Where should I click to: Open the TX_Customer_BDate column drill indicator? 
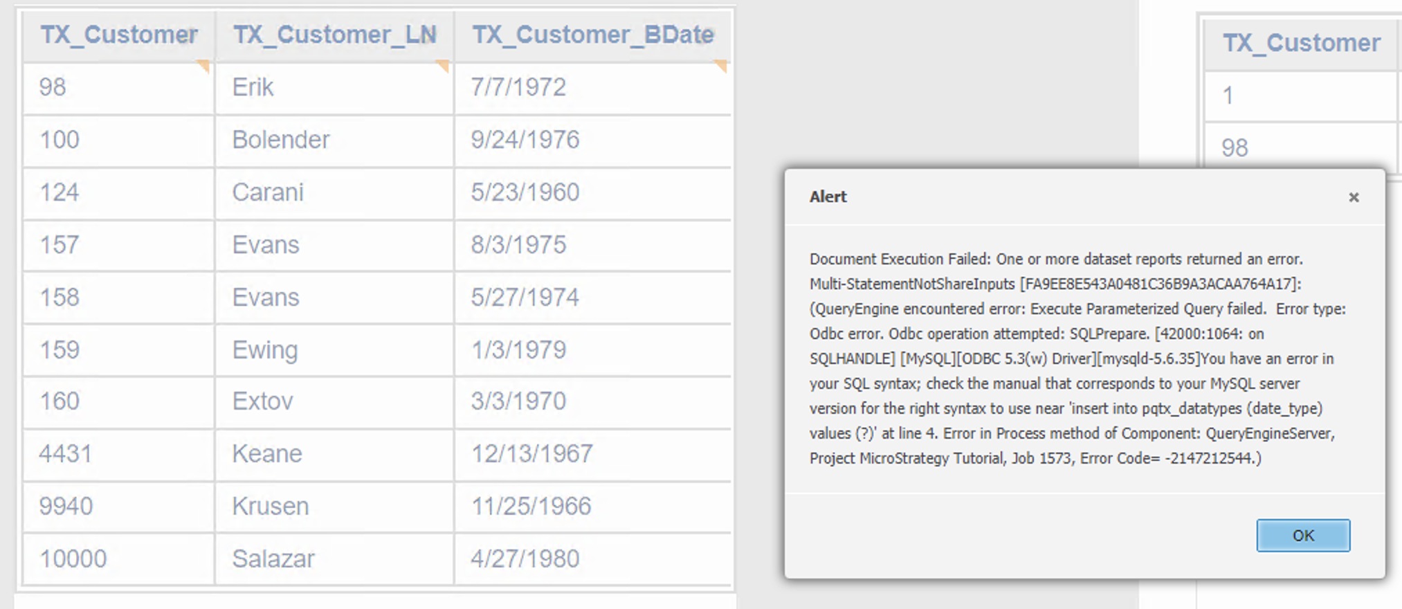(722, 64)
